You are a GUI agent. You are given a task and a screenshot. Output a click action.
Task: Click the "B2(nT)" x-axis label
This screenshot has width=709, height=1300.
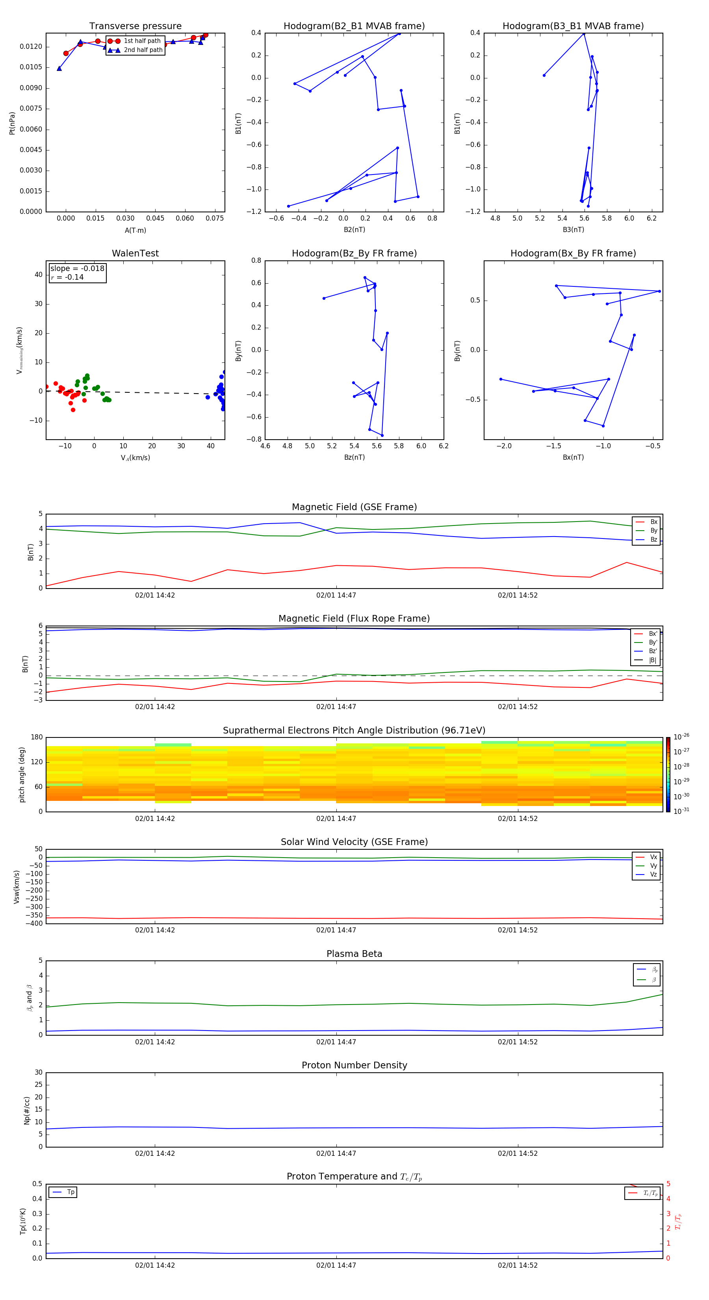pyautogui.click(x=354, y=230)
